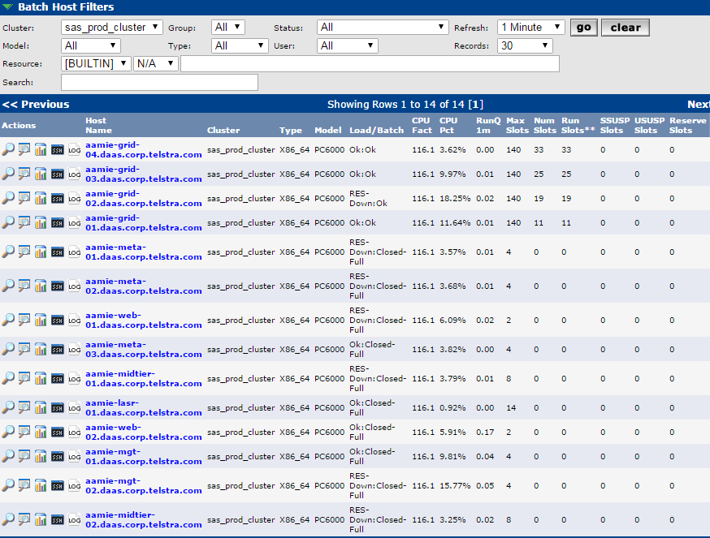Image resolution: width=710 pixels, height=538 pixels.
Task: Click first magnifier icon for aamie-grid-01 row
Action: pyautogui.click(x=8, y=222)
